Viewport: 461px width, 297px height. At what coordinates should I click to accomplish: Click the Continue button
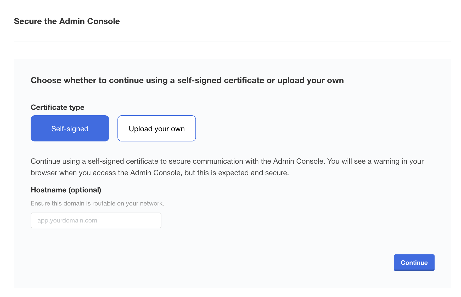pyautogui.click(x=414, y=262)
